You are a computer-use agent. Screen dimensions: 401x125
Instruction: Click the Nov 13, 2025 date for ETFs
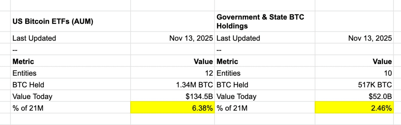pyautogui.click(x=191, y=38)
